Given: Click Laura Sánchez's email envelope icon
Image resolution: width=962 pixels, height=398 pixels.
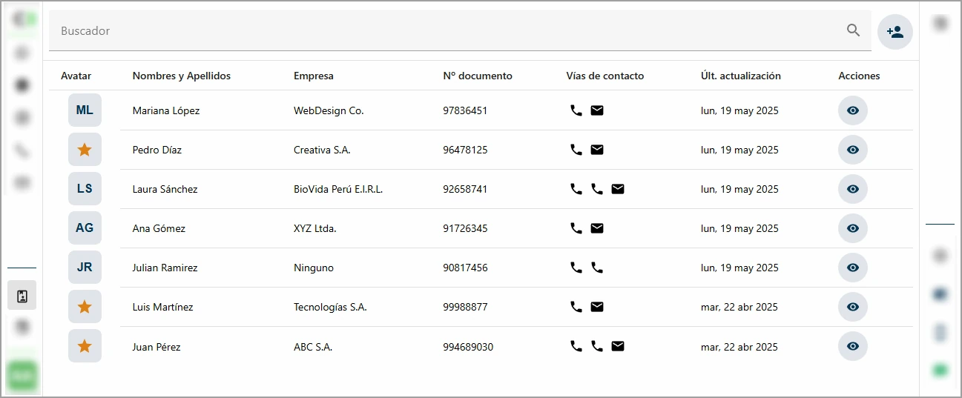Looking at the screenshot, I should coord(617,189).
